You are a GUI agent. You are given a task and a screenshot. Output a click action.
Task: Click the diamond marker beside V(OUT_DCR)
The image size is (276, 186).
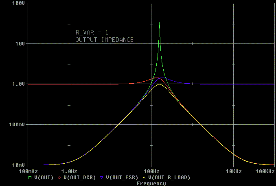tap(59, 177)
